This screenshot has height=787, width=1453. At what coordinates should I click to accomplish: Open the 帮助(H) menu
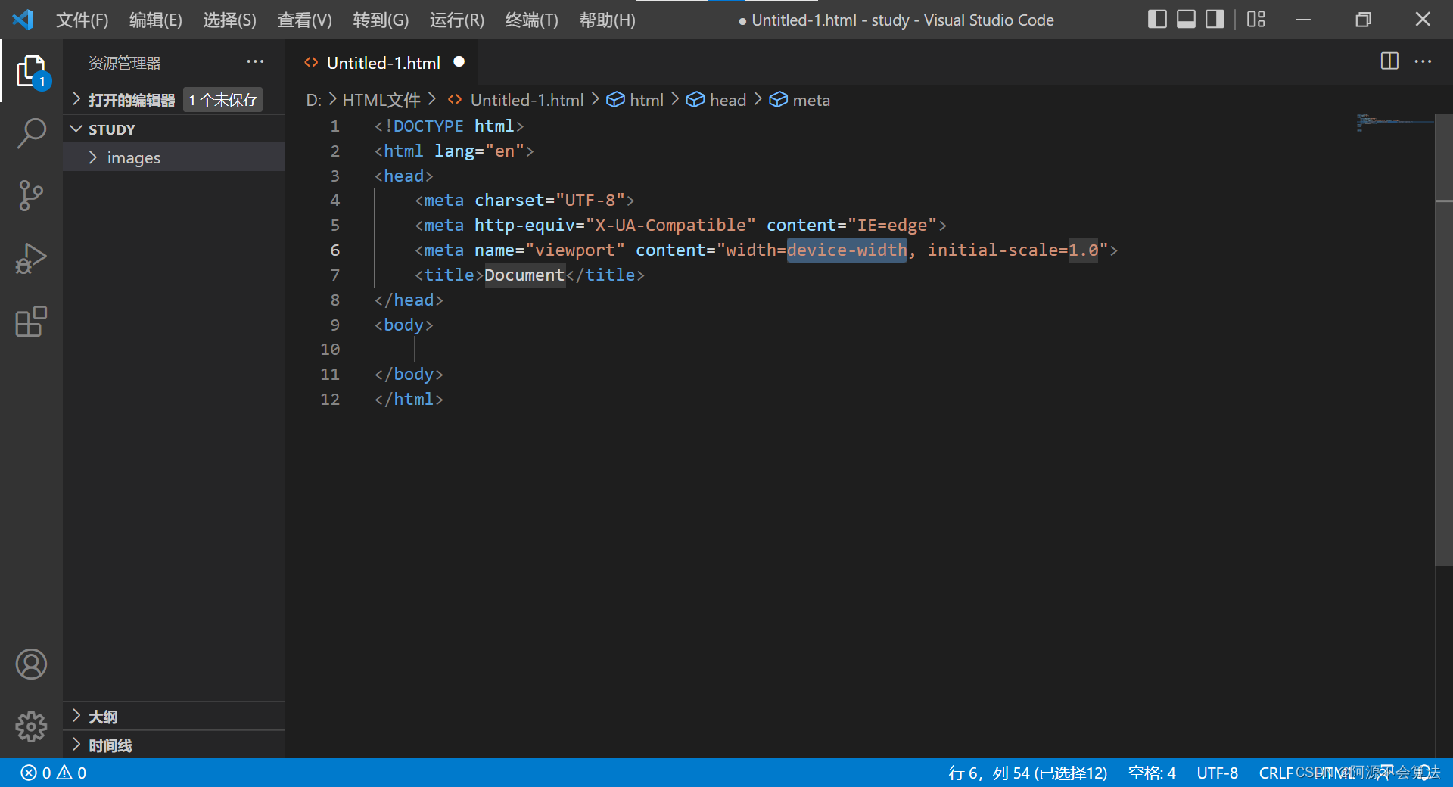[607, 20]
